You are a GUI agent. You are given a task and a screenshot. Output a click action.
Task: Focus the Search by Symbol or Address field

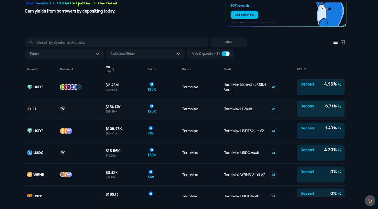coord(120,42)
